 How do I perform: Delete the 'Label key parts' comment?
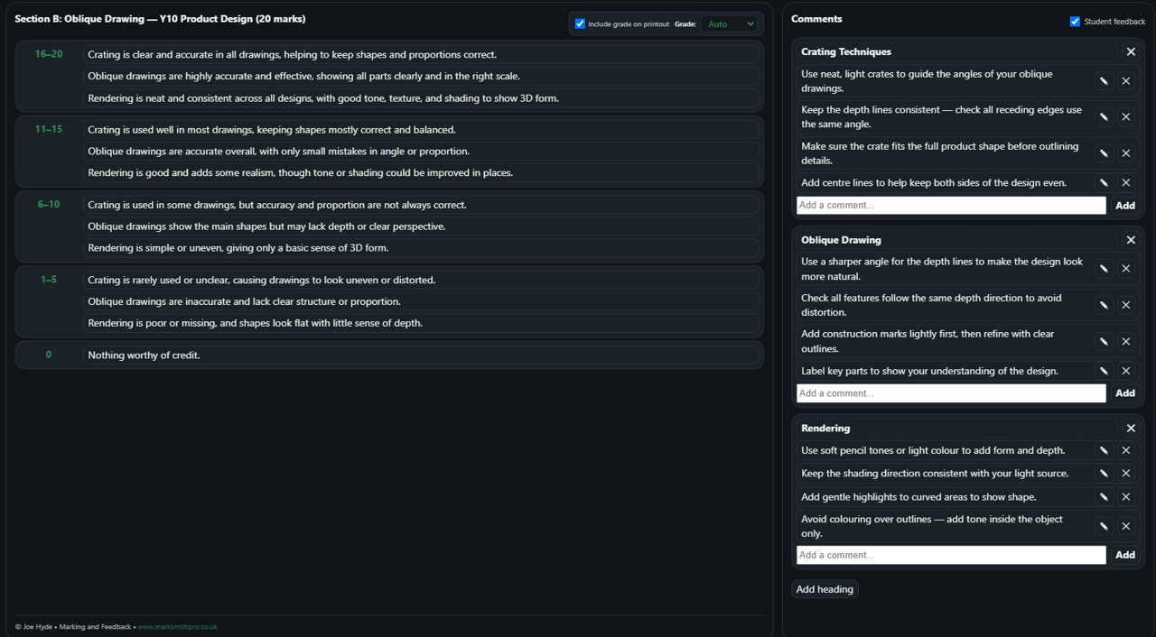(x=1126, y=371)
